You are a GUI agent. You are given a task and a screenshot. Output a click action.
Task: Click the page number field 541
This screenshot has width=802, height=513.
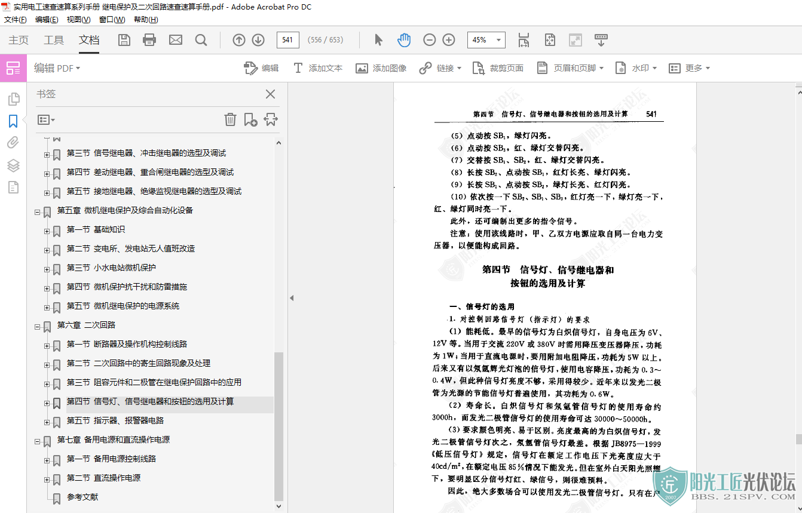288,40
